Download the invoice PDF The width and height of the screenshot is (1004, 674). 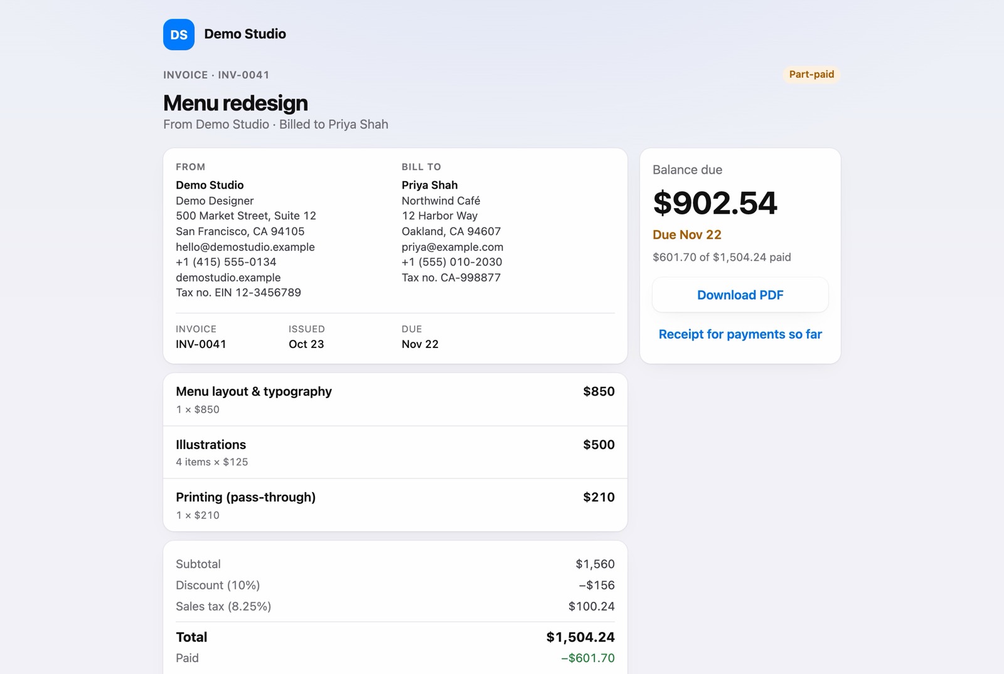[x=740, y=295]
